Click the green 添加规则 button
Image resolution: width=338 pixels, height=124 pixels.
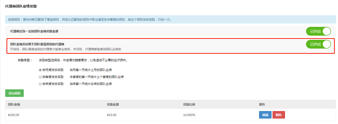14,93
